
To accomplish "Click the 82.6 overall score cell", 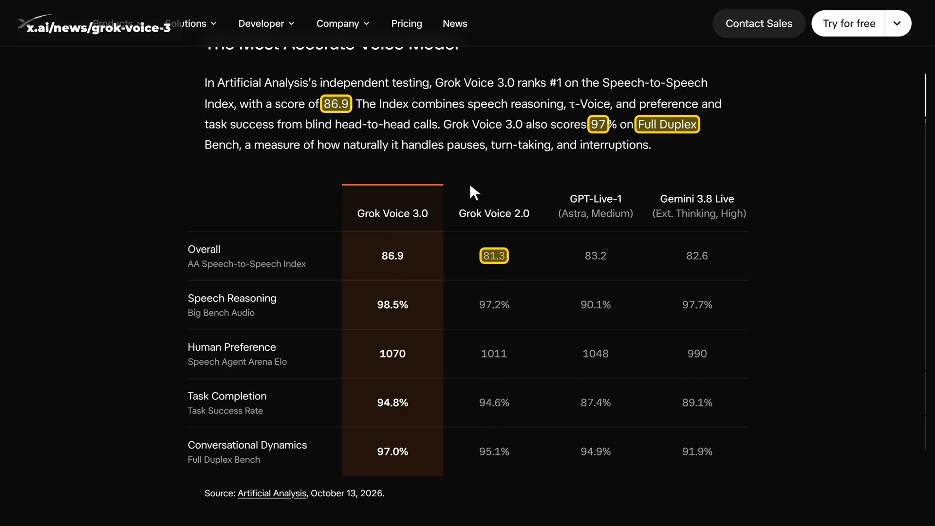I will point(697,256).
